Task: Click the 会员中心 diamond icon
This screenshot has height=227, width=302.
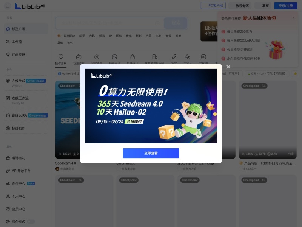Action: click(8, 209)
